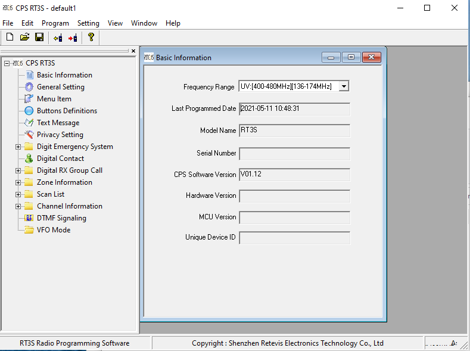Click the Hardware Version field
This screenshot has width=470, height=351.
coord(294,196)
